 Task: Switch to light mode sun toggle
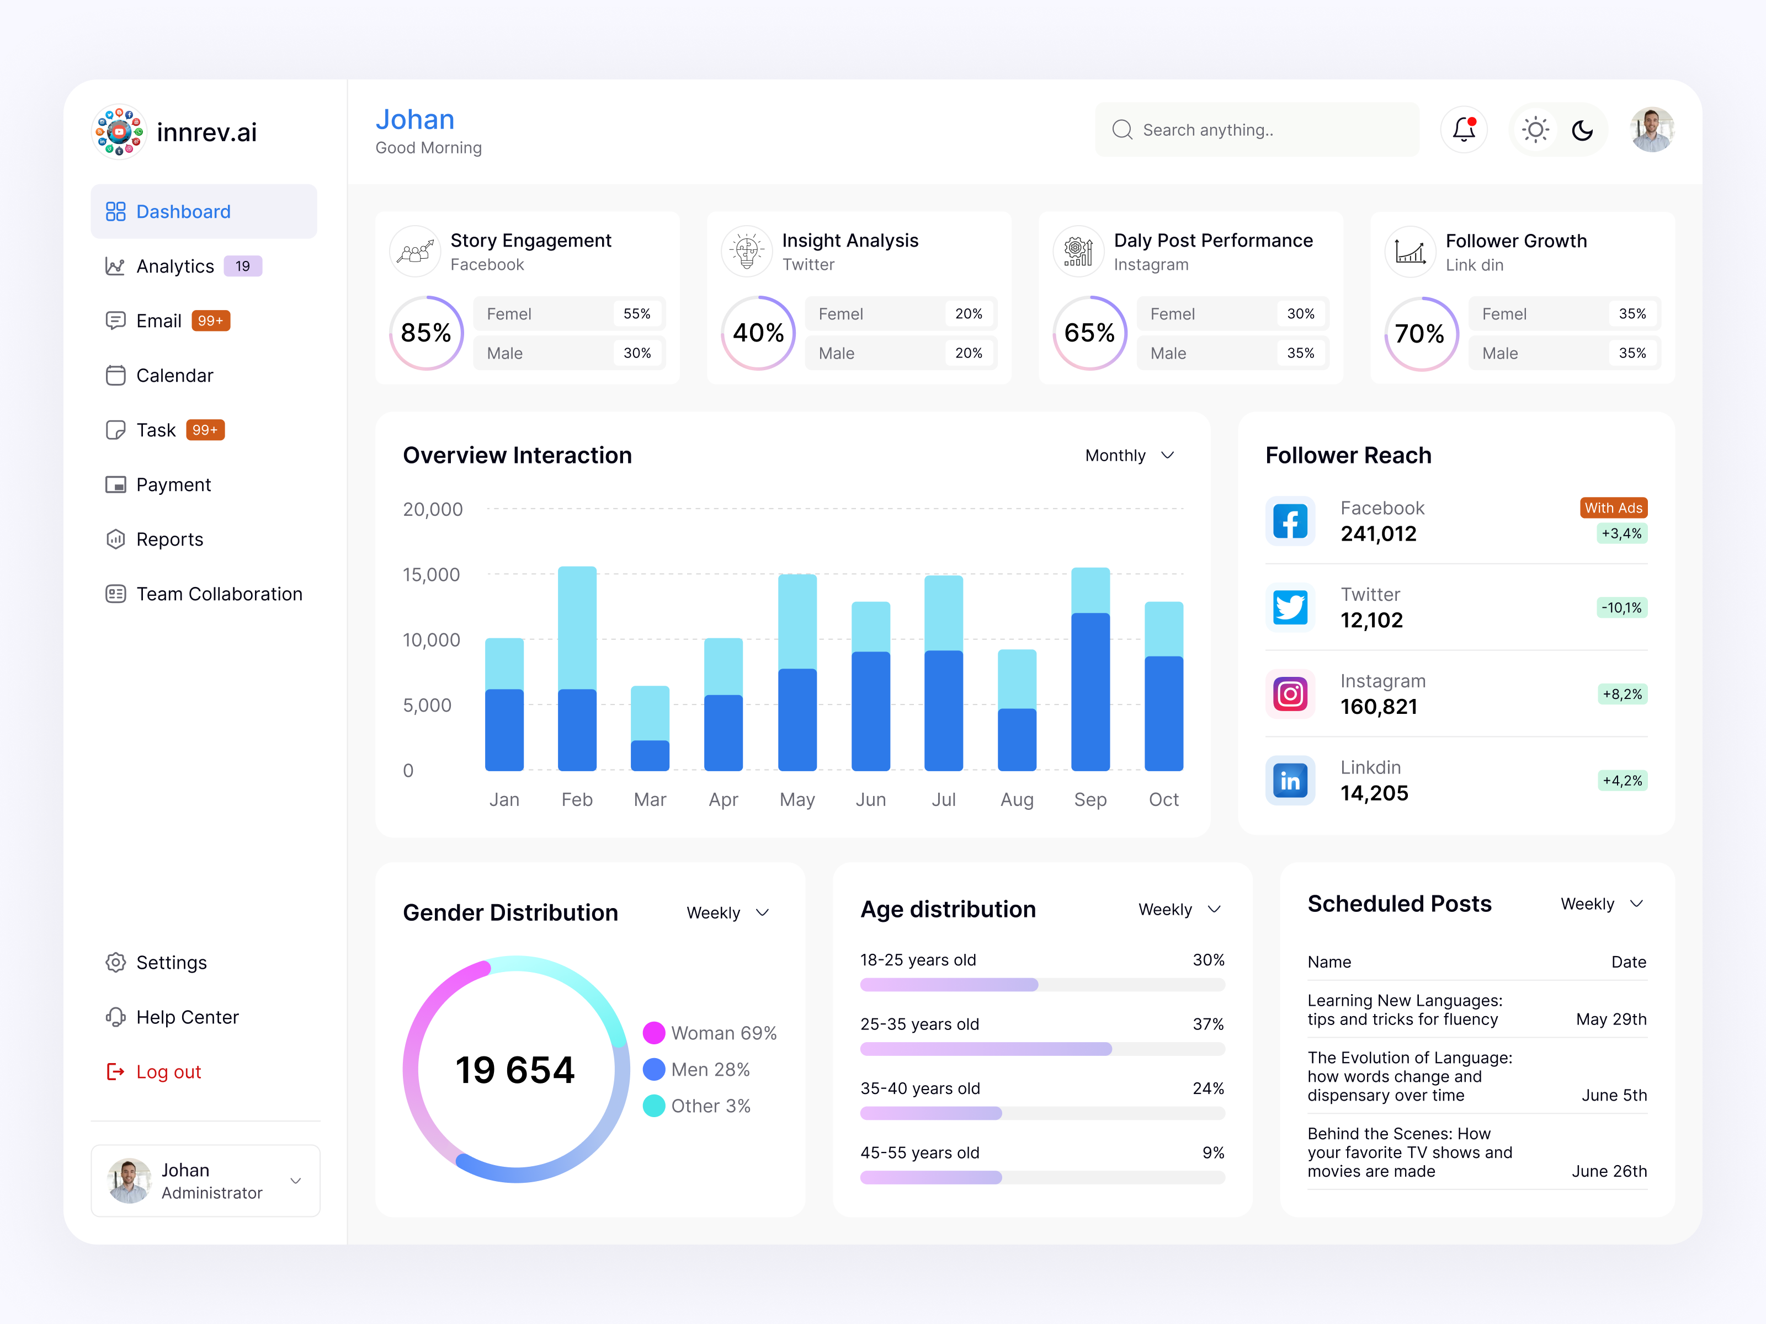(1534, 129)
